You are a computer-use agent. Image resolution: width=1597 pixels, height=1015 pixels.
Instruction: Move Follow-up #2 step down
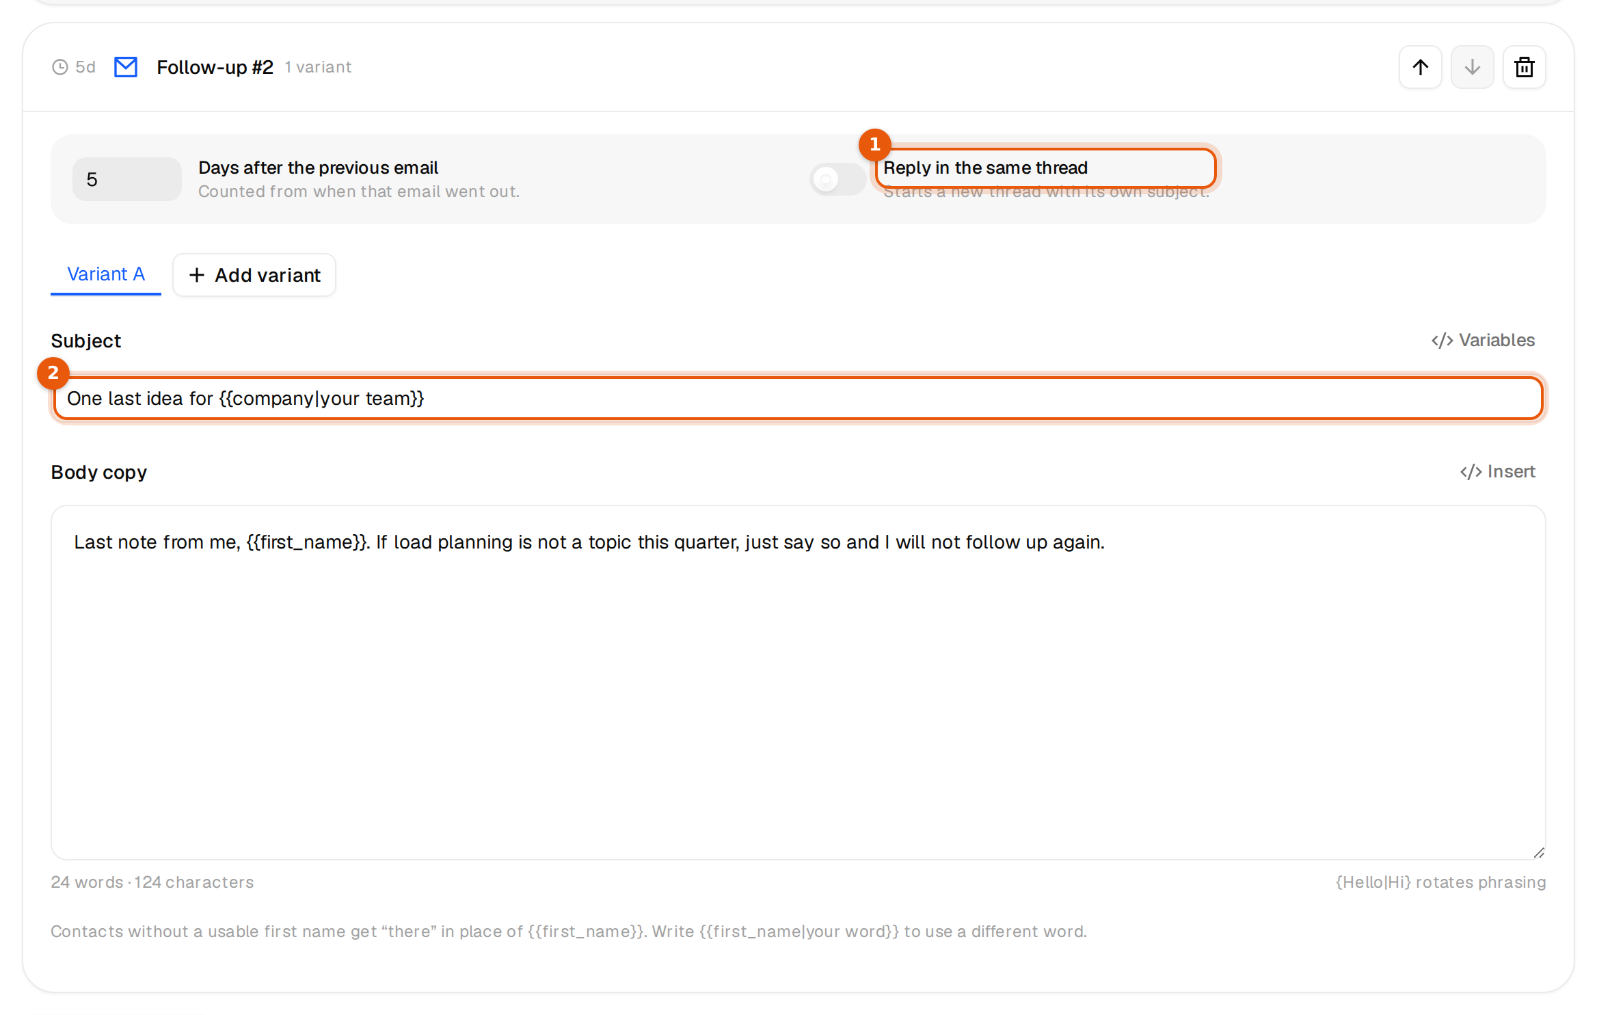tap(1472, 67)
